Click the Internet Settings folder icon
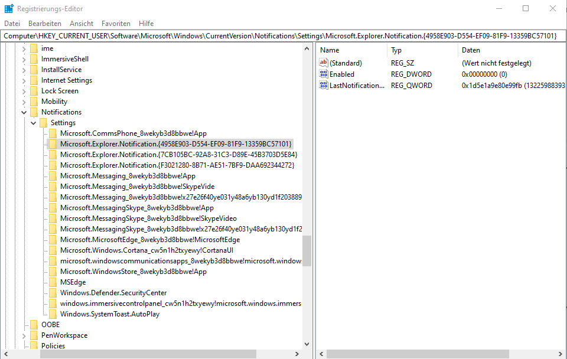567x359 pixels. [34, 80]
